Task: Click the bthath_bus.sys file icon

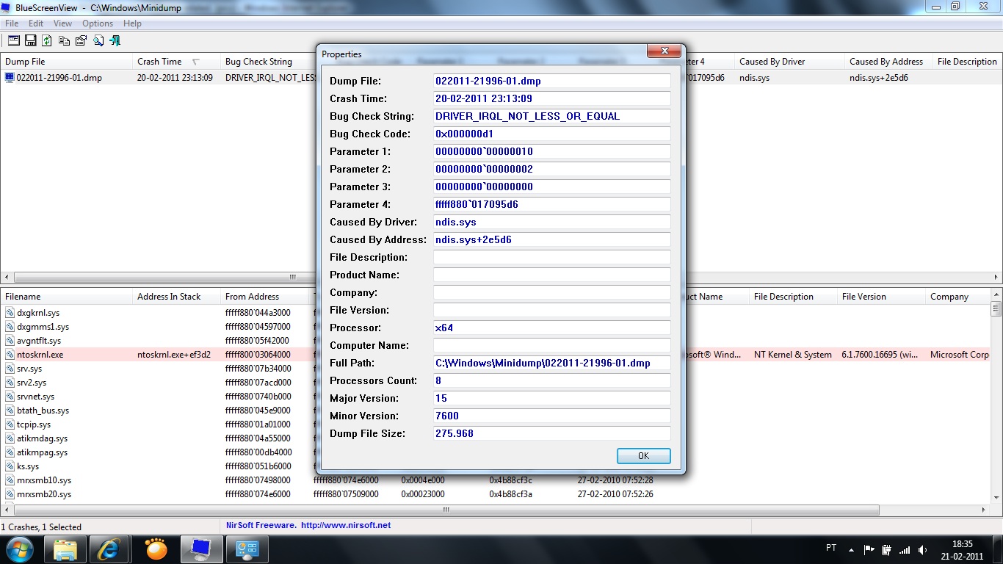Action: click(10, 411)
